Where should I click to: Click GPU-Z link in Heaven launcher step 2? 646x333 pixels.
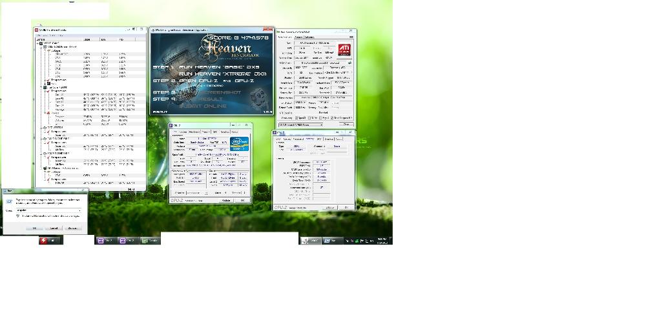pyautogui.click(x=244, y=81)
